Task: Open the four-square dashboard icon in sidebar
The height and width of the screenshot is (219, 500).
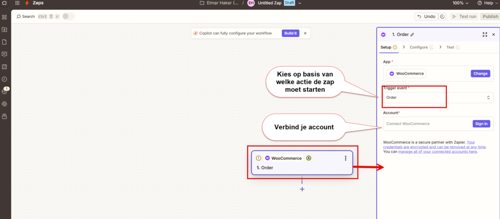Action: coord(4,17)
